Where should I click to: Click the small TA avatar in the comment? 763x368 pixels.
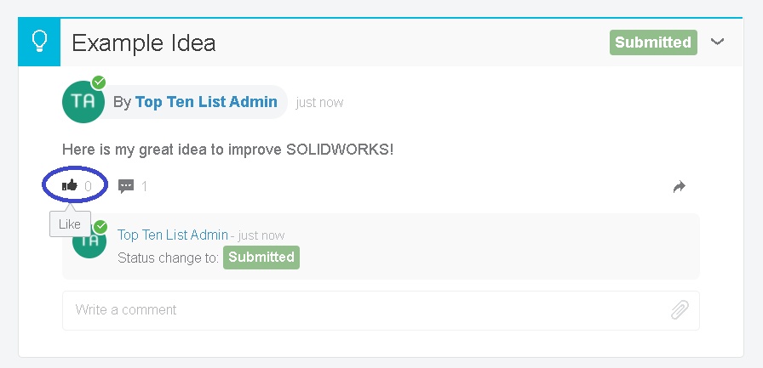(x=87, y=241)
